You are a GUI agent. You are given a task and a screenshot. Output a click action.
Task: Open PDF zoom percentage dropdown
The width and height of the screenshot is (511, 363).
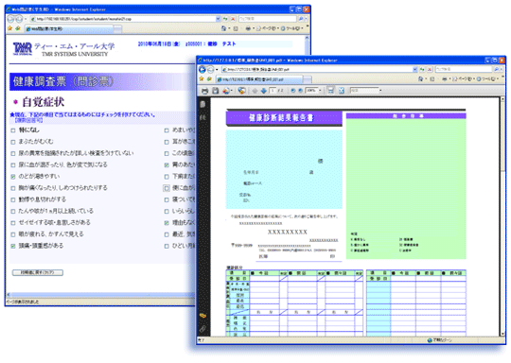click(x=320, y=91)
